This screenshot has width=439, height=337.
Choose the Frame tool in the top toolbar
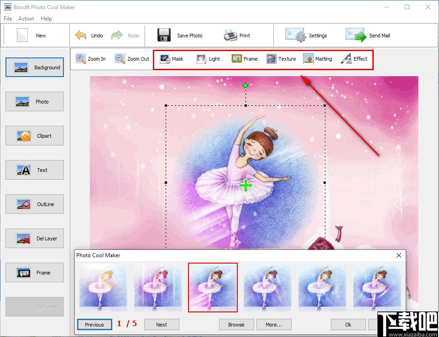point(245,59)
